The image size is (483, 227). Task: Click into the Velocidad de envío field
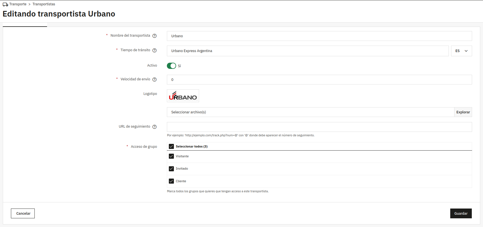[x=319, y=80]
